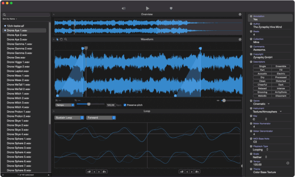
Task: Click the file search field
Action: pyautogui.click(x=26, y=15)
